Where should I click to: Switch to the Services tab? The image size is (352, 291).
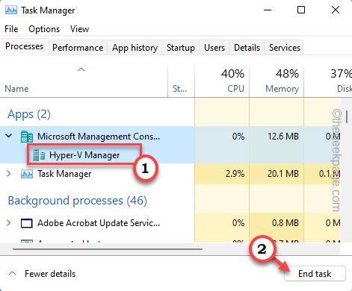pos(285,48)
